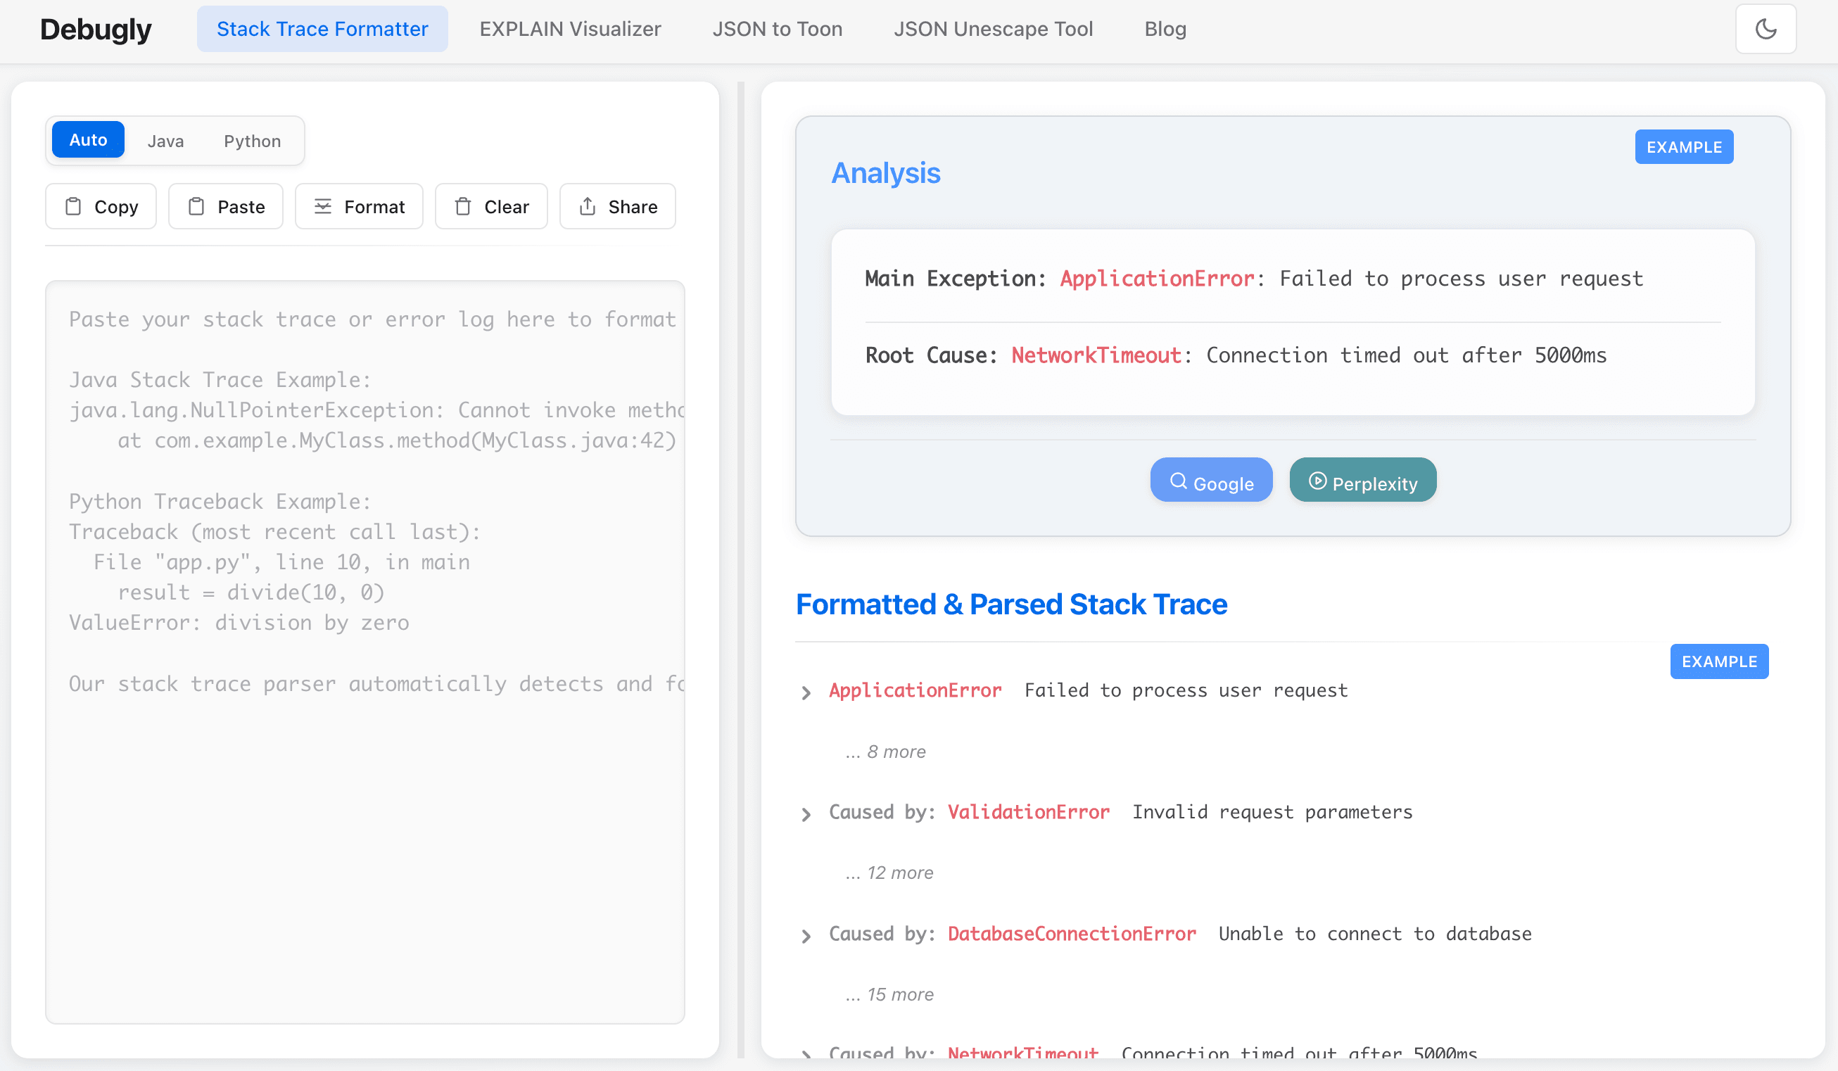The image size is (1838, 1071).
Task: Expand the ValidationError caused-by section
Action: [x=806, y=813]
